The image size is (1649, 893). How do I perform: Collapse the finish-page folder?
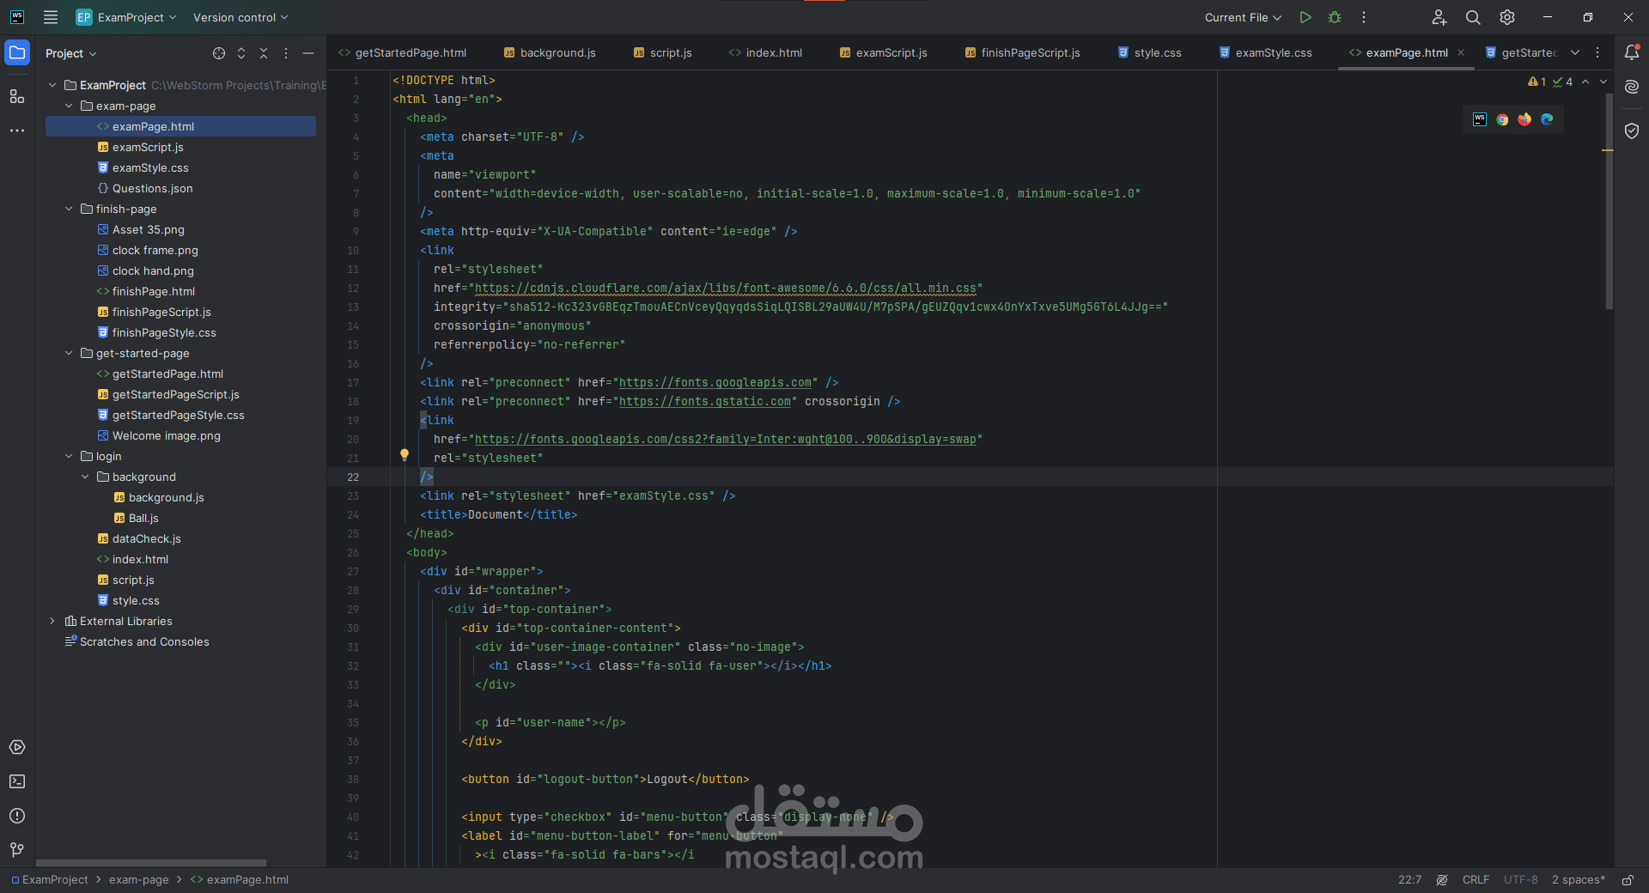(69, 209)
